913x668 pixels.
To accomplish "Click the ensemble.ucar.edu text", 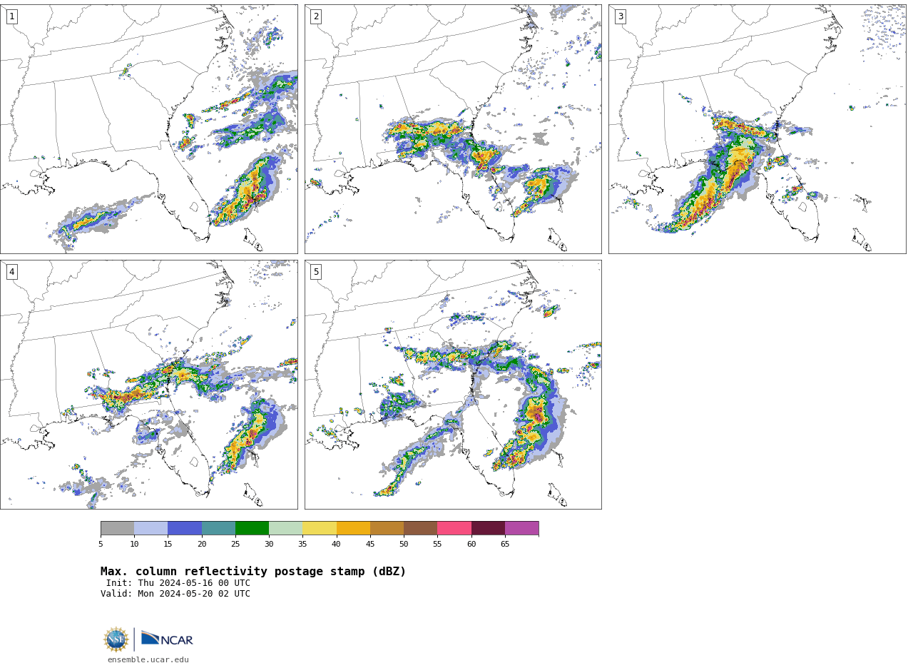I will tap(148, 660).
